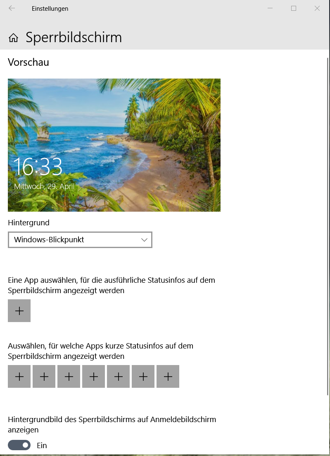Open Settings home via house icon

tap(13, 38)
